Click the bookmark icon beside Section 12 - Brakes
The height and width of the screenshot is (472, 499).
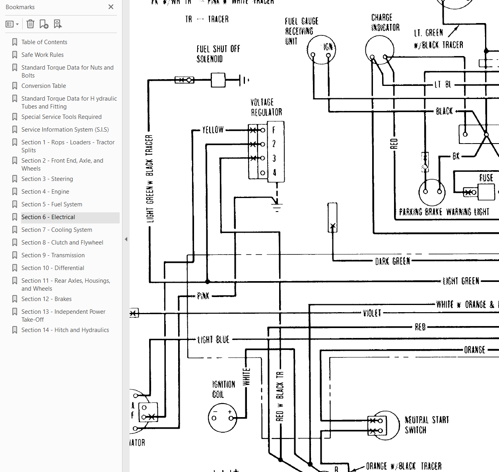coord(15,299)
